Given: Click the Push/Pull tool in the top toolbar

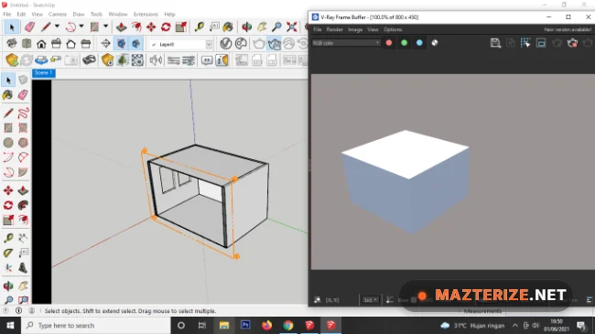Looking at the screenshot, I should coord(122,27).
